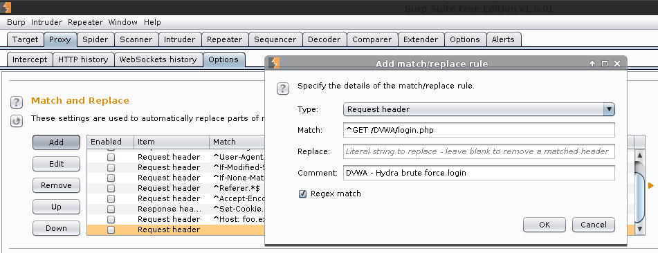This screenshot has width=658, height=253.
Task: Click the Burp logo in dialog title bar
Action: (274, 64)
